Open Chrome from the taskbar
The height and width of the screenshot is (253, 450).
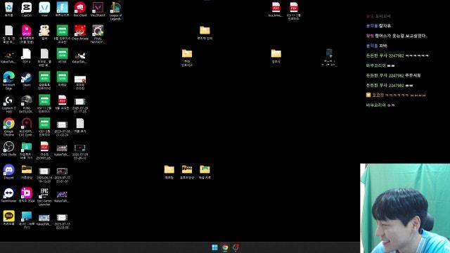(225, 247)
